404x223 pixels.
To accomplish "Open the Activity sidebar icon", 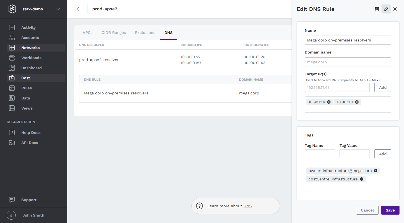I will tap(12, 27).
